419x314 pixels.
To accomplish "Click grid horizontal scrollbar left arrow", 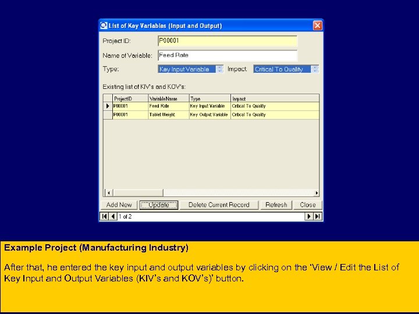I will (108, 193).
